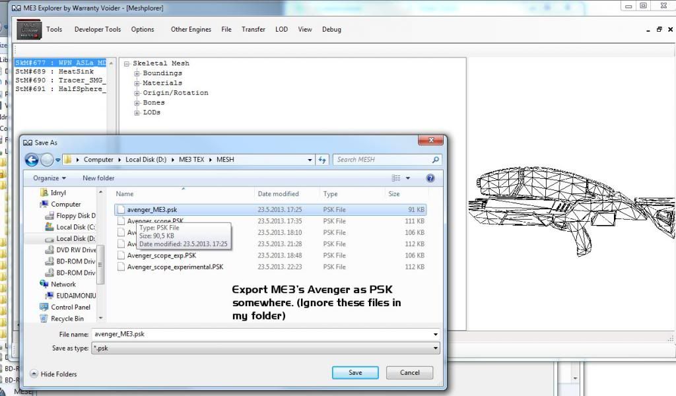
Task: Click the Cancel button
Action: click(x=409, y=373)
